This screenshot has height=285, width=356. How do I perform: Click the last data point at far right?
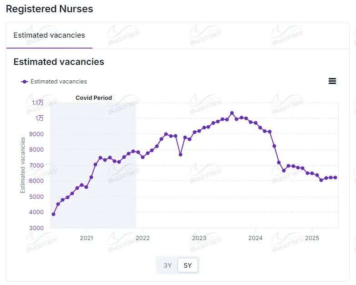336,177
